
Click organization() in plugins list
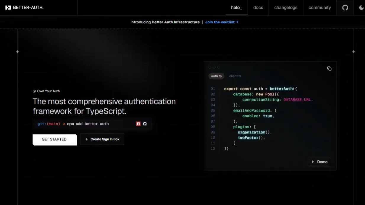255,132
